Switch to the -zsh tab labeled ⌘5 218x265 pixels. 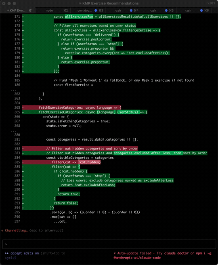(x=159, y=11)
